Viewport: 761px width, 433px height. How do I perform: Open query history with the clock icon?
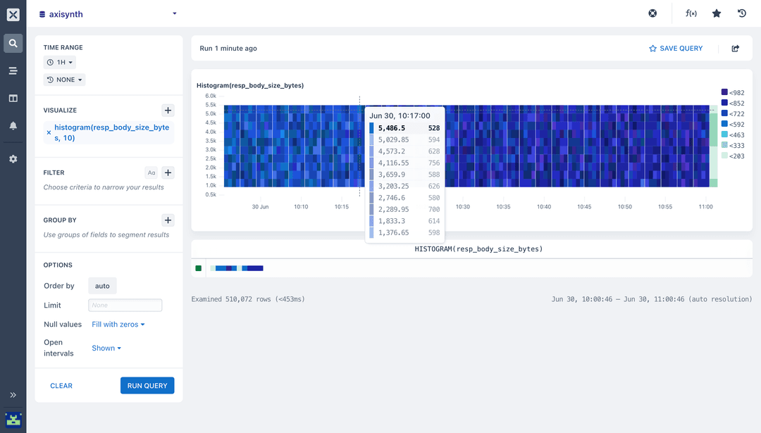coord(741,13)
